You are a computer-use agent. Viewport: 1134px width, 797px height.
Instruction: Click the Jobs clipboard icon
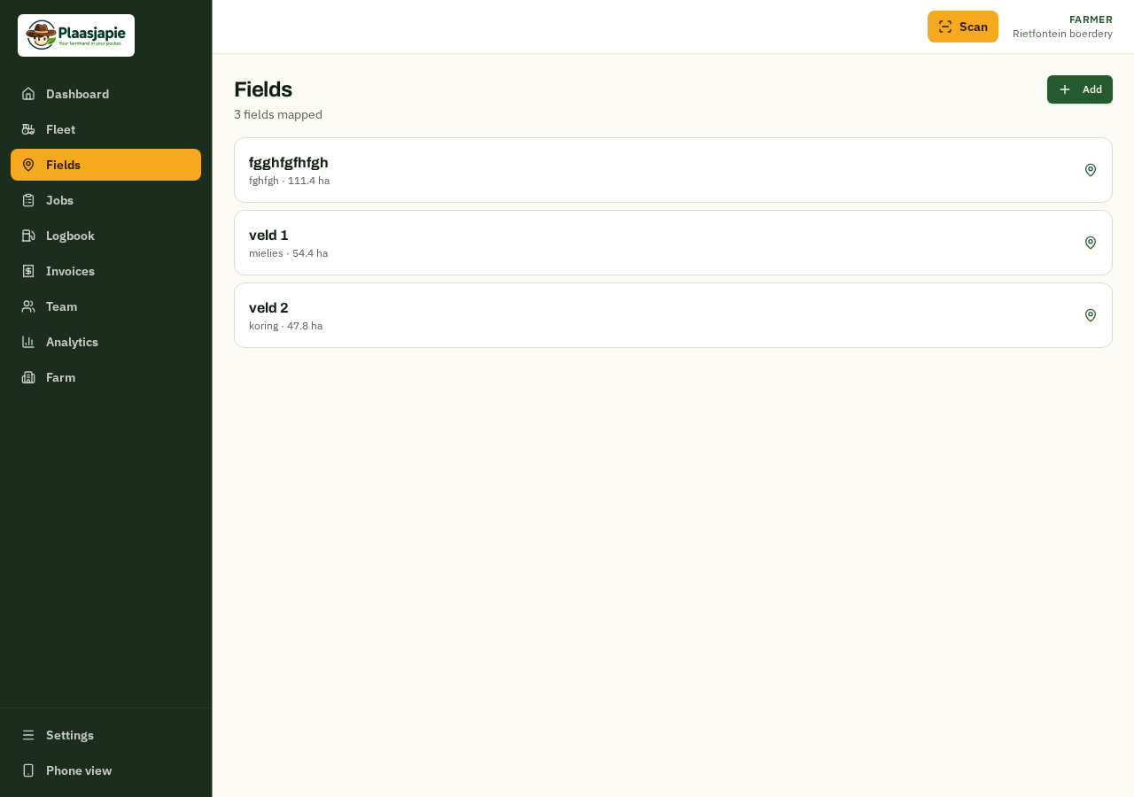(28, 200)
